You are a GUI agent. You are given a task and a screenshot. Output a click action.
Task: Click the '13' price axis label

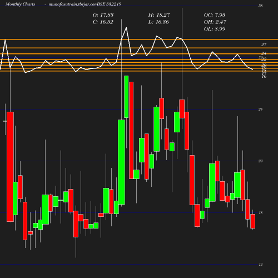(x=261, y=265)
